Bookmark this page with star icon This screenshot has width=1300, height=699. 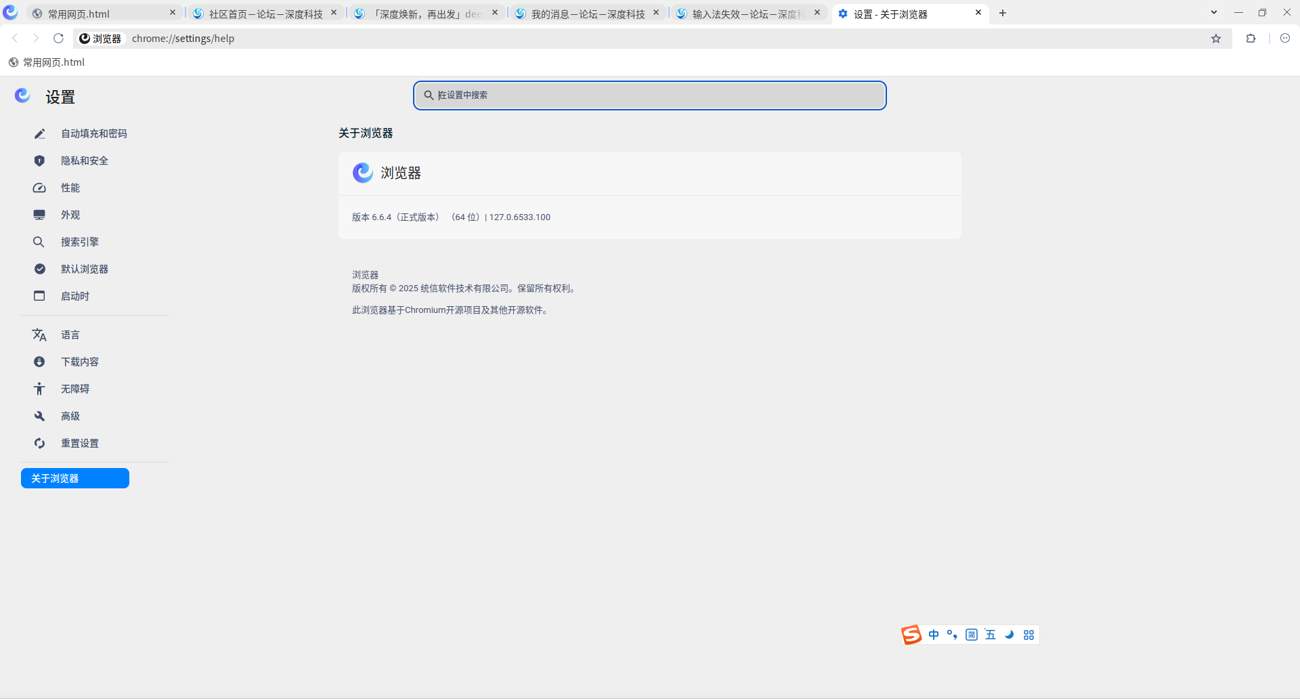tap(1216, 39)
